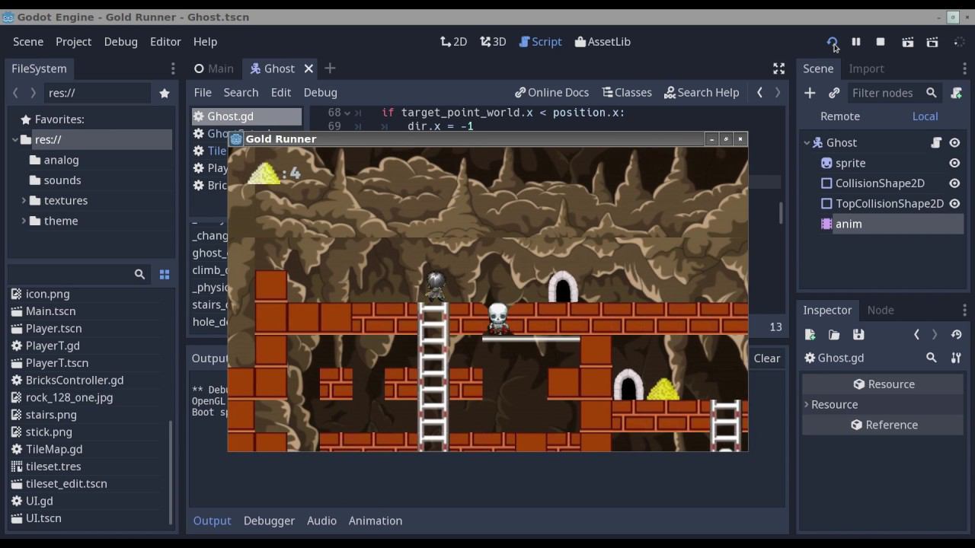Switch to the AssetLib workspace
This screenshot has width=975, height=548.
[x=603, y=42]
